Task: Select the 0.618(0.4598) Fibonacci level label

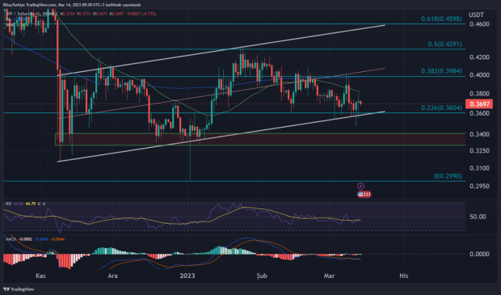Action: tap(441, 19)
